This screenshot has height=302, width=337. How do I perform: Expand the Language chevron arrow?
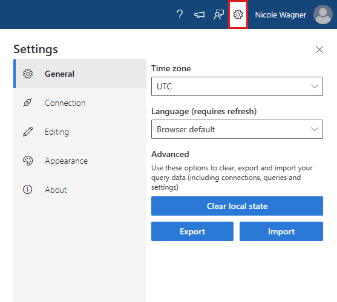click(315, 129)
